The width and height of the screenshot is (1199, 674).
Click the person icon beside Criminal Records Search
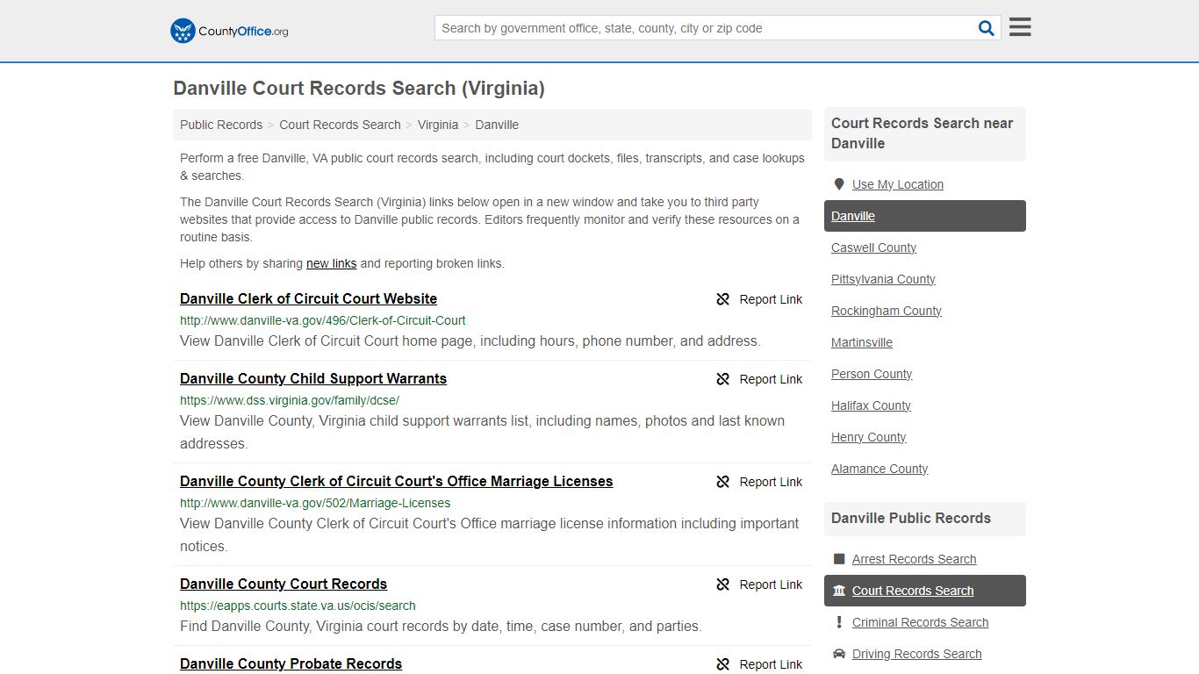click(x=839, y=622)
